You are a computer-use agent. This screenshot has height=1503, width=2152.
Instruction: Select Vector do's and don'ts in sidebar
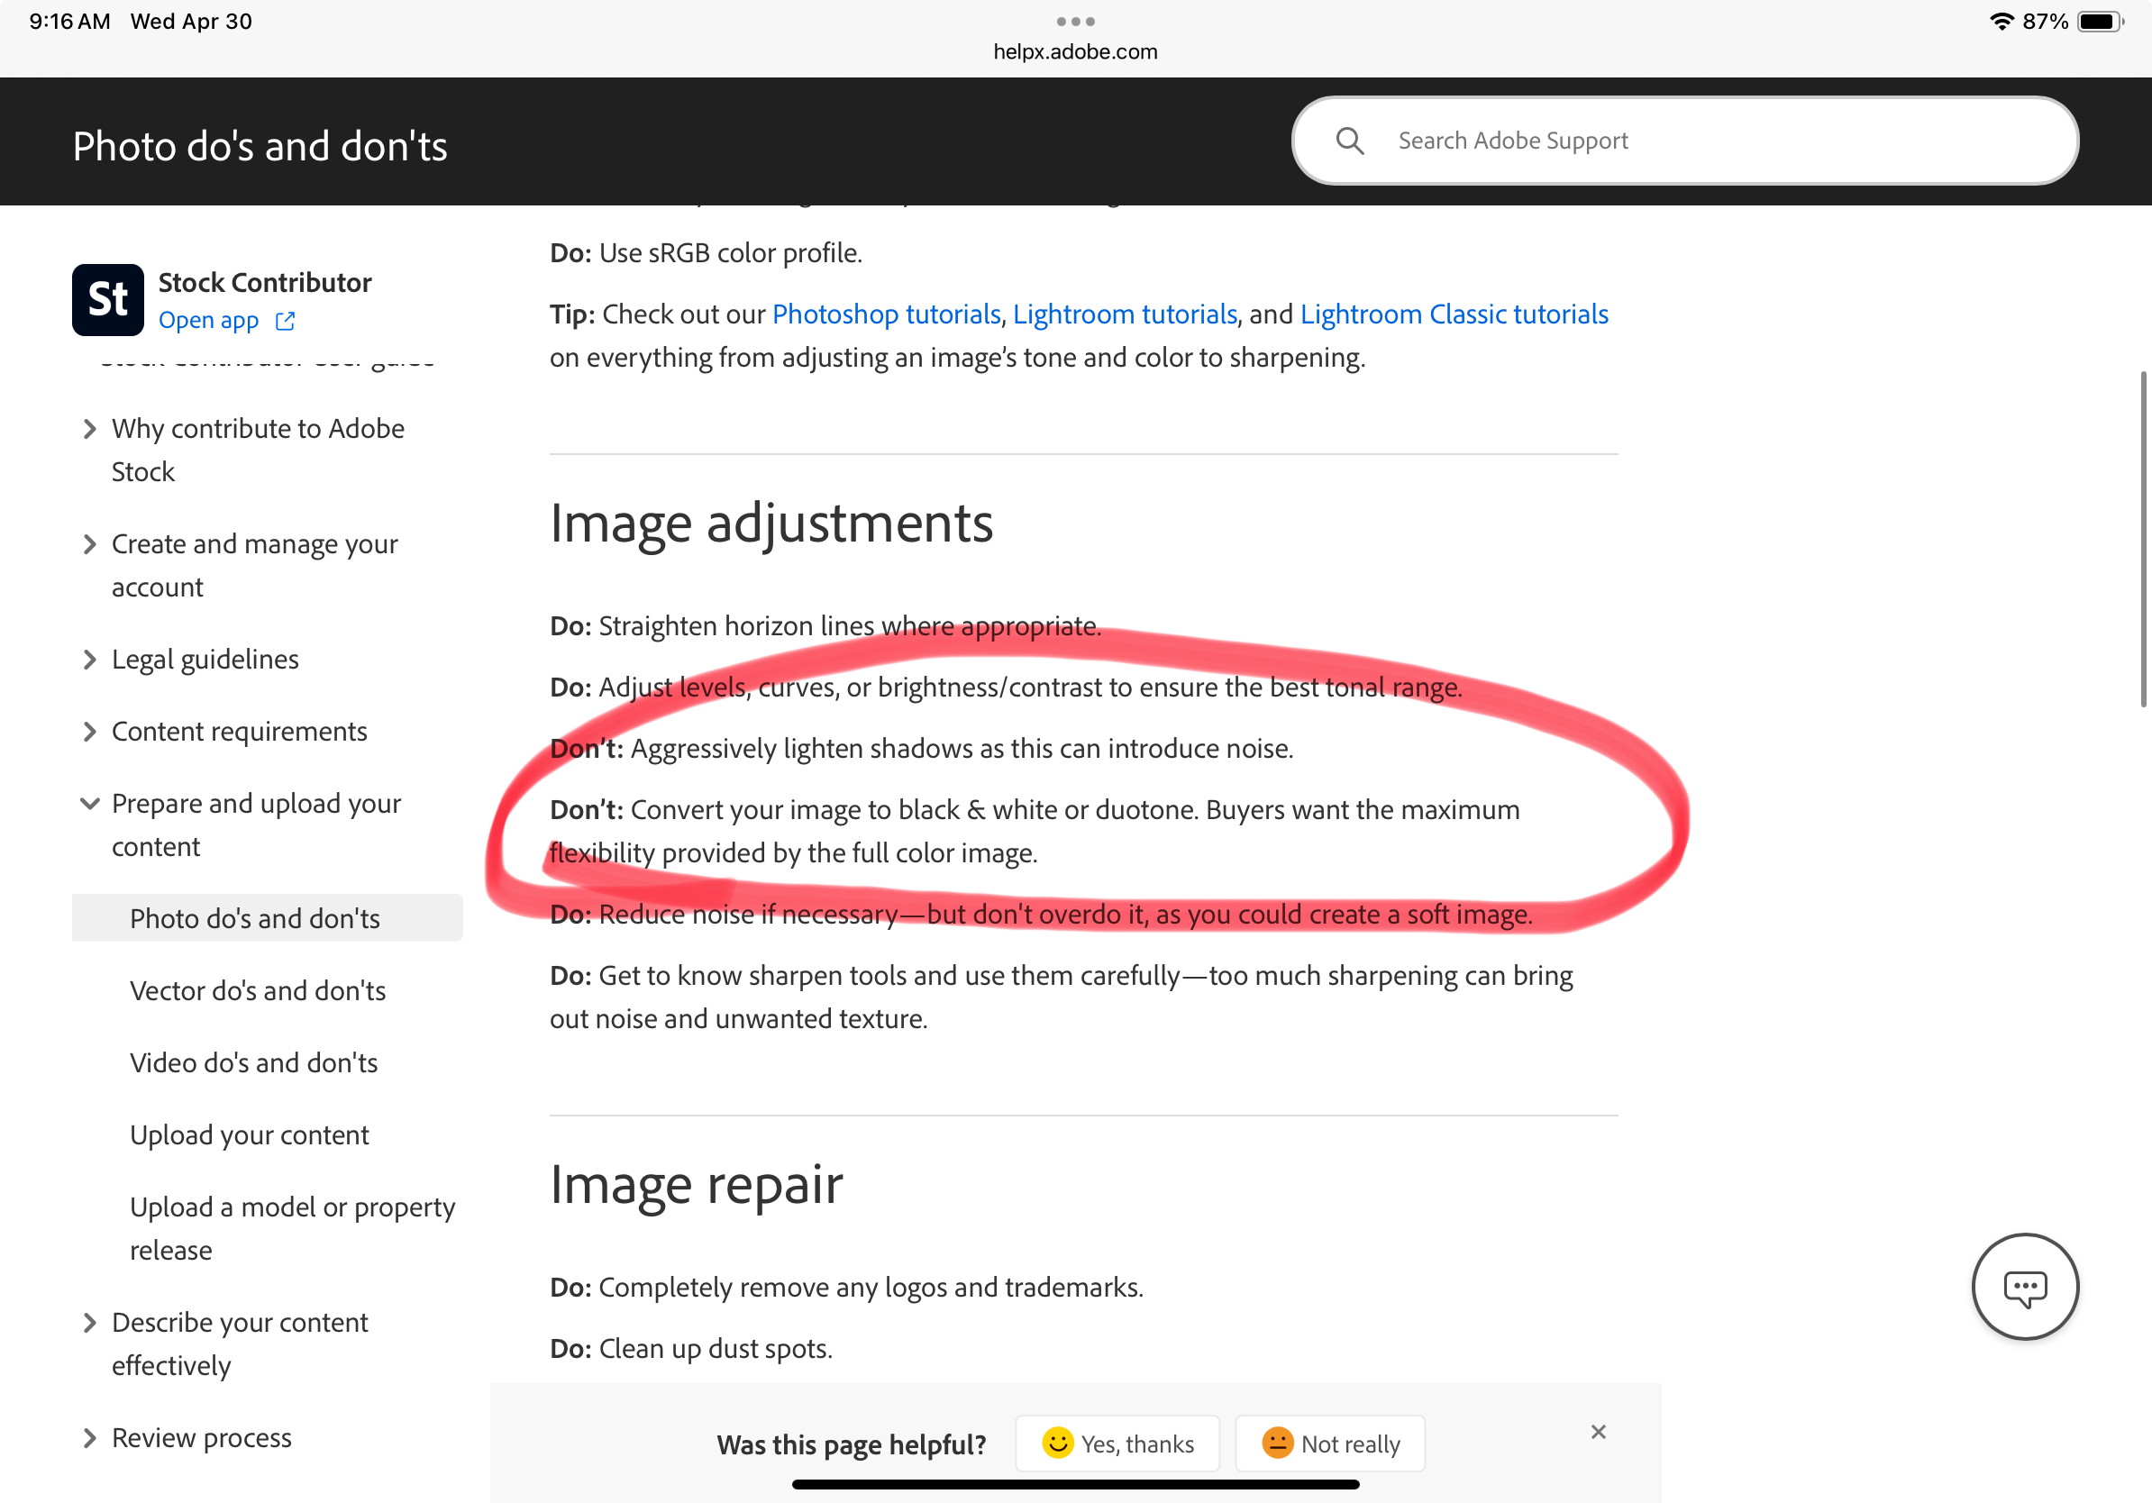(x=258, y=990)
